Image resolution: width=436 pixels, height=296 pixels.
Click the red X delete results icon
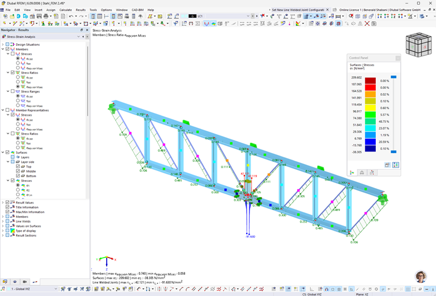[x=367, y=24]
